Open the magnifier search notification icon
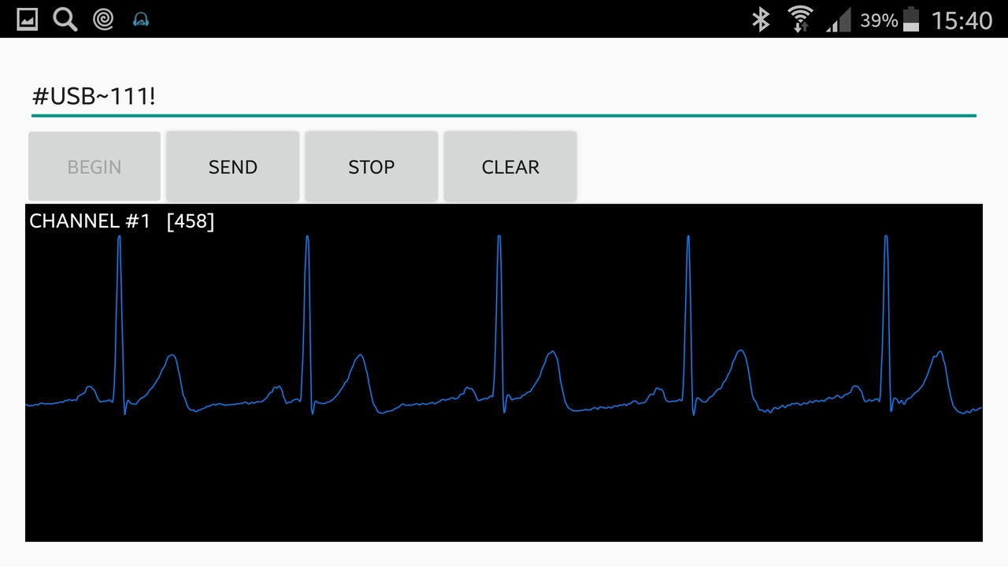 coord(65,19)
